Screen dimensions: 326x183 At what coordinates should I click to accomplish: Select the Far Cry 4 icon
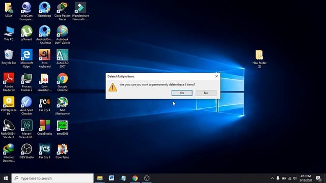[44, 104]
